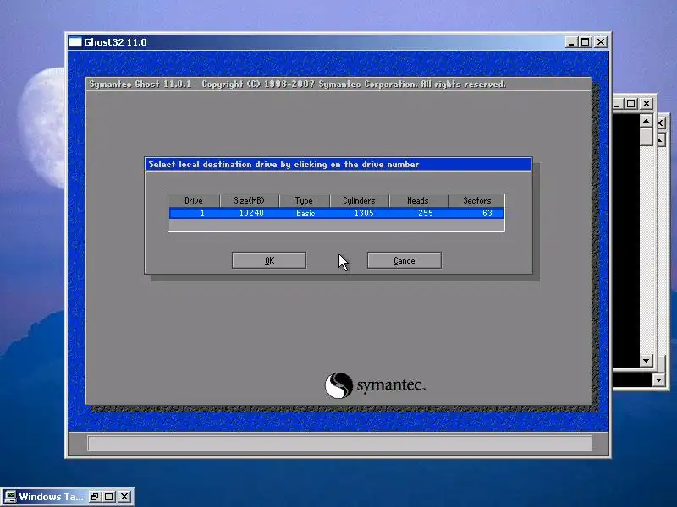
Task: Click the Sectors column header
Action: tap(476, 200)
